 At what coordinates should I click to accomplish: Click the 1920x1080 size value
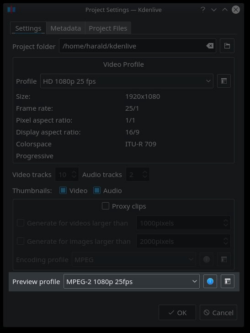[143, 97]
